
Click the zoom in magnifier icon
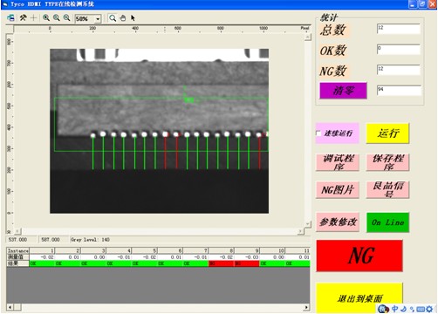tap(46, 18)
